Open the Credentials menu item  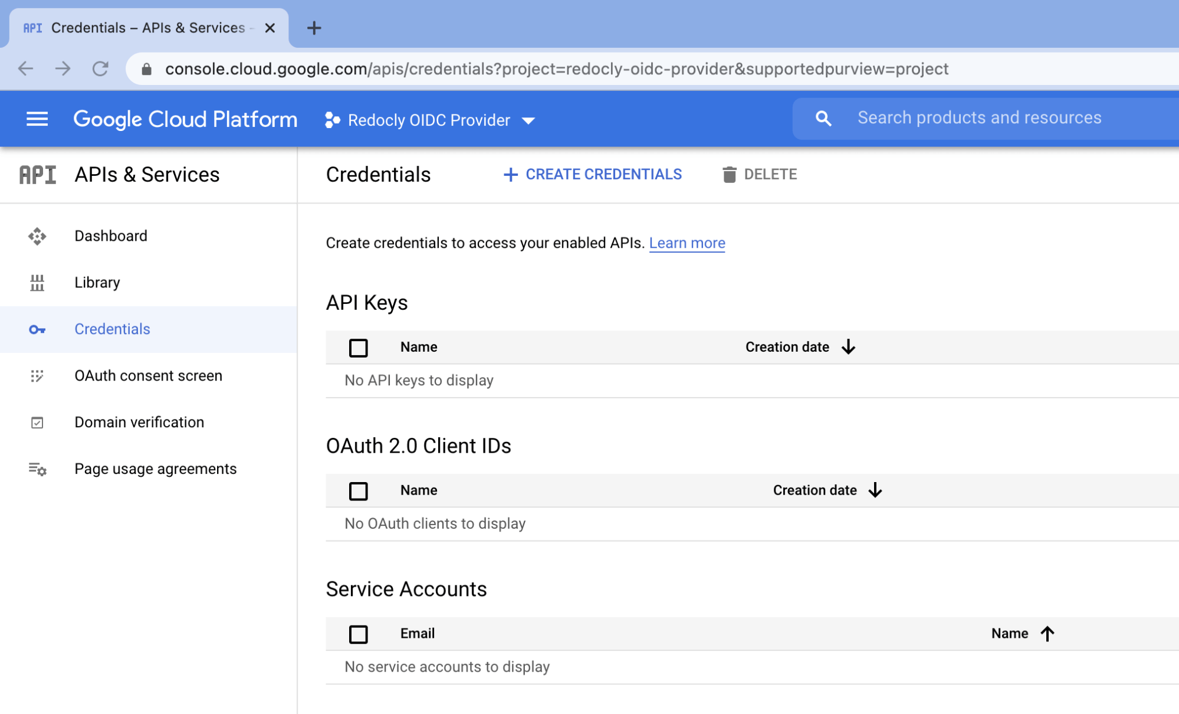(x=112, y=328)
